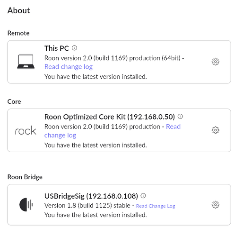Click the Core section label
Image resolution: width=243 pixels, height=237 pixels.
click(x=14, y=101)
